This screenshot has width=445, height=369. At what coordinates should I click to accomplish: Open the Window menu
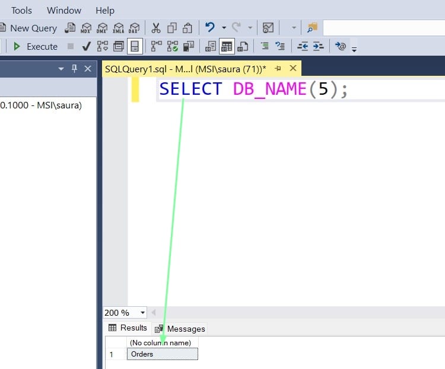64,11
